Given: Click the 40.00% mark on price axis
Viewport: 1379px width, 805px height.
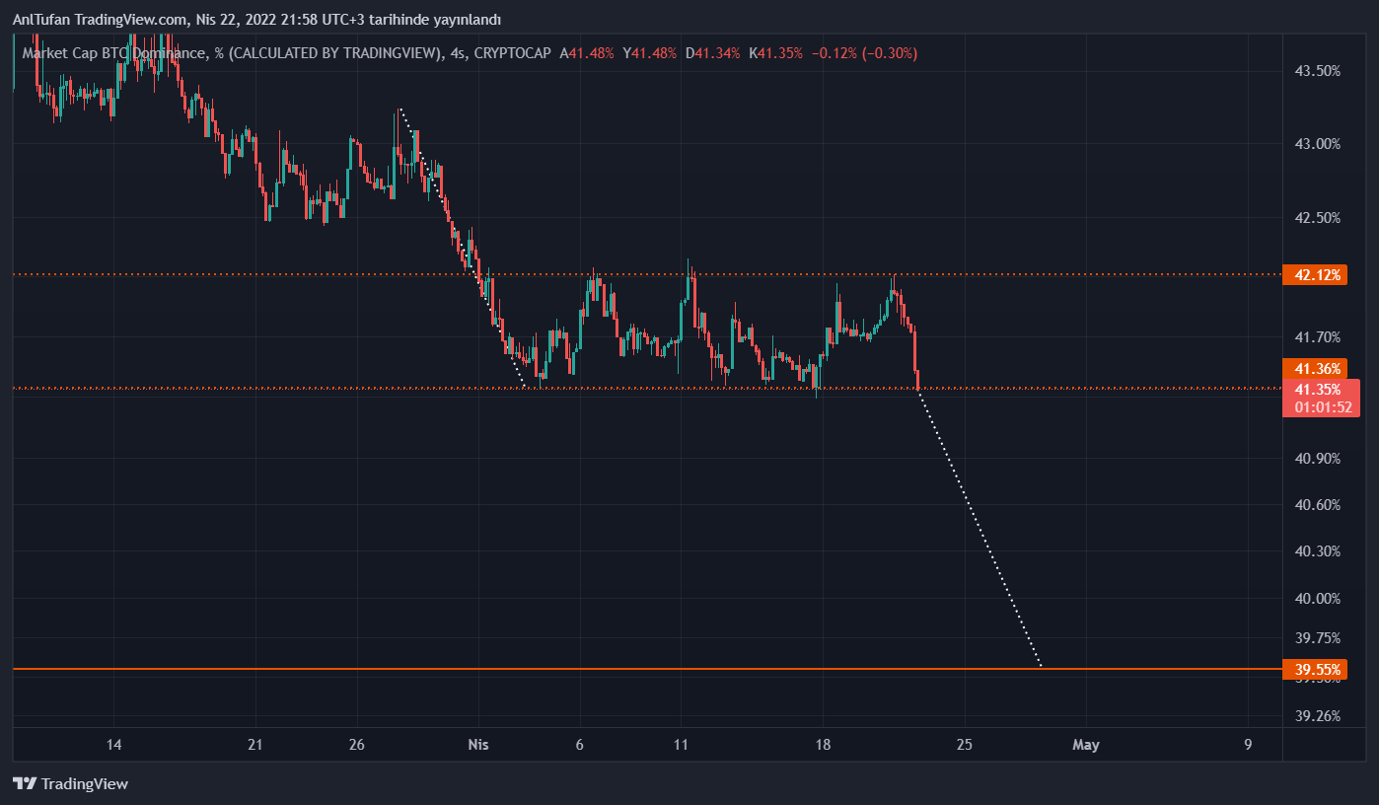Looking at the screenshot, I should [x=1317, y=599].
